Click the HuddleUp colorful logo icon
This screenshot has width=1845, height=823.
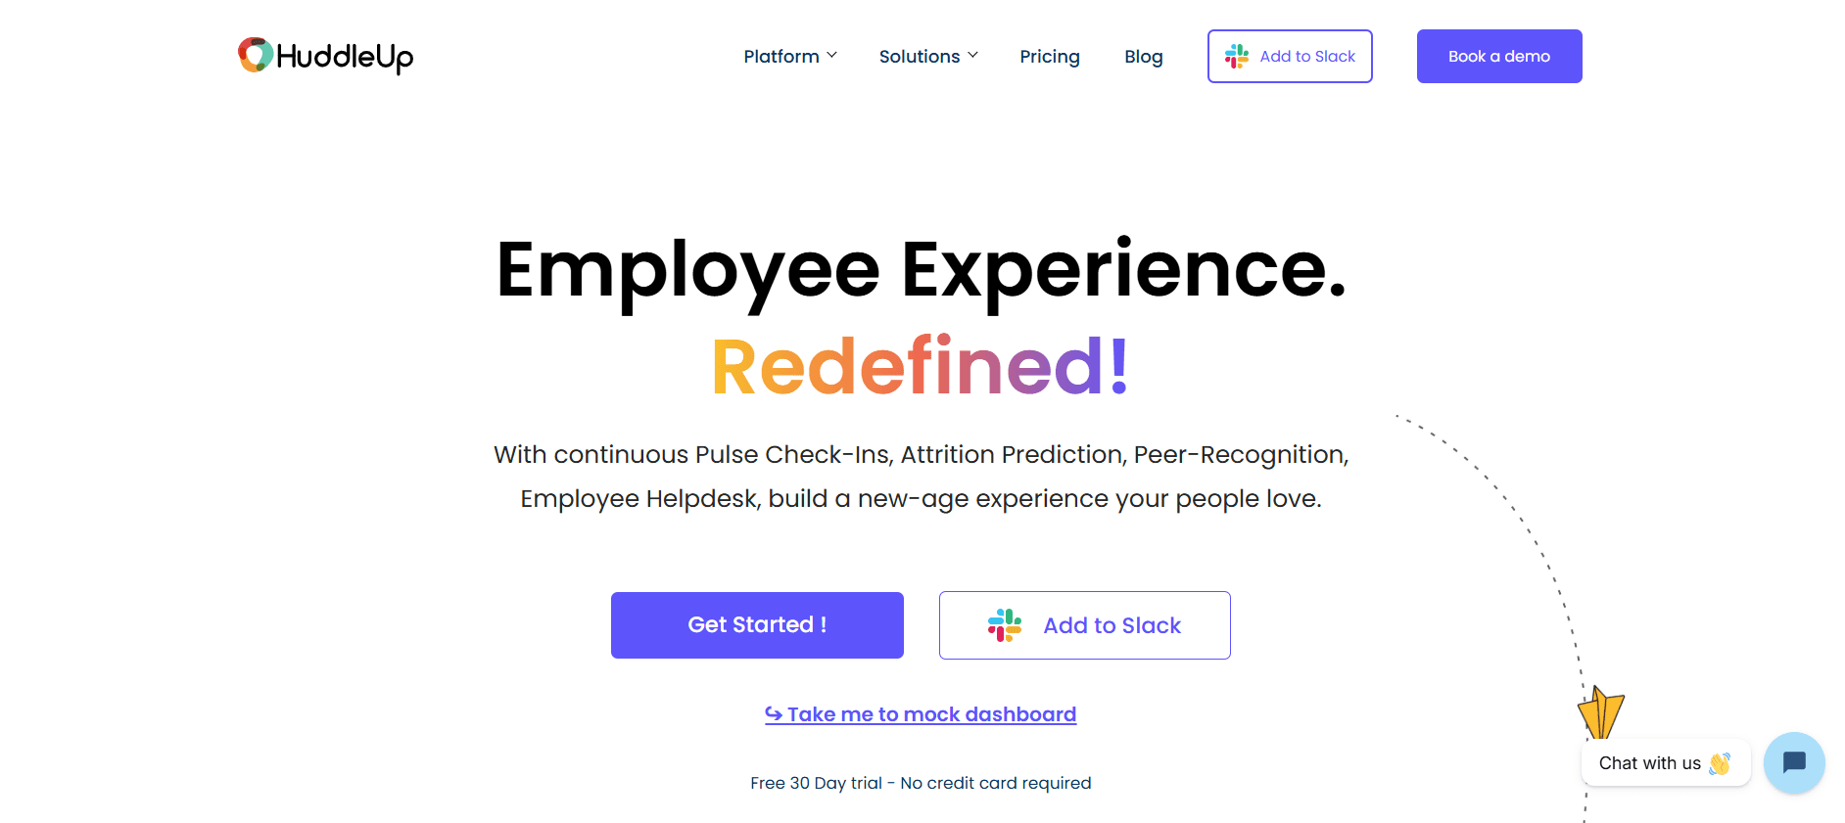point(255,55)
